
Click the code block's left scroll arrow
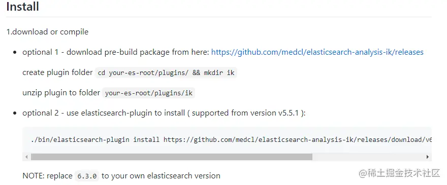coord(26,157)
